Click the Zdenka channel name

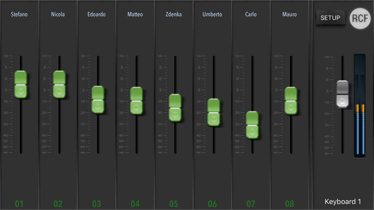tap(174, 14)
